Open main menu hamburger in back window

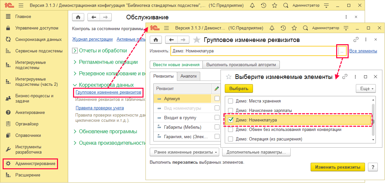click(21, 5)
